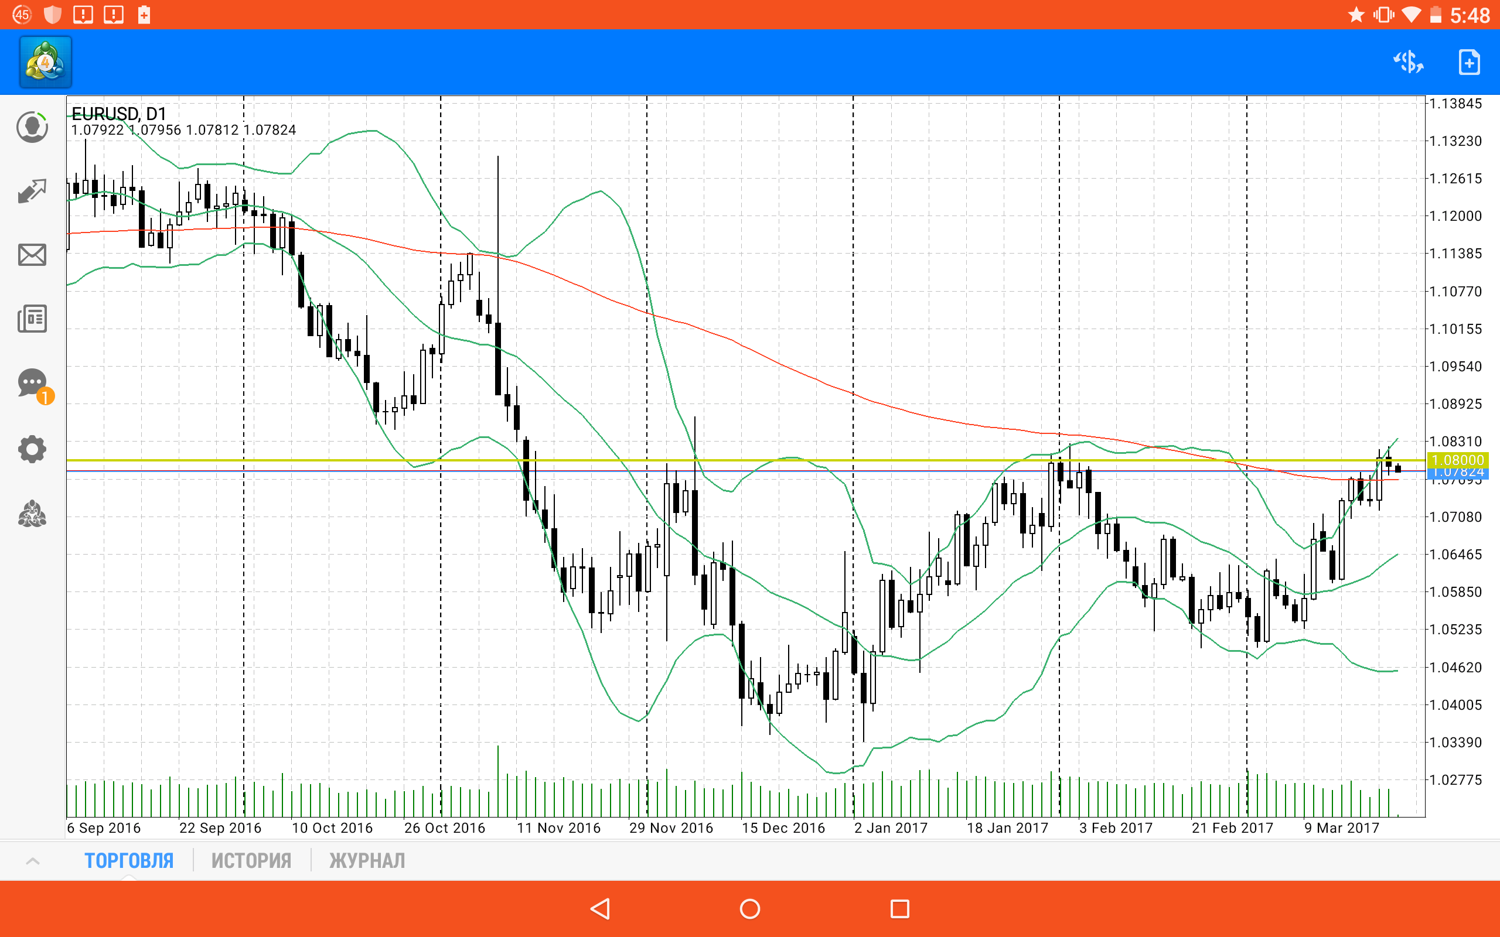Tap the Android home button
The width and height of the screenshot is (1500, 937).
pyautogui.click(x=750, y=908)
